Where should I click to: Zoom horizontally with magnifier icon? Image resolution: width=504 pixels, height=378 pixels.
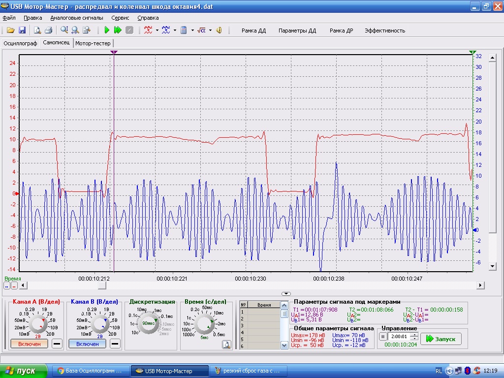click(x=75, y=30)
